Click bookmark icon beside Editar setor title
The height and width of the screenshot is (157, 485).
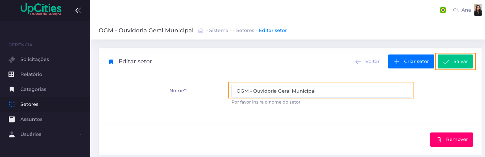point(111,62)
